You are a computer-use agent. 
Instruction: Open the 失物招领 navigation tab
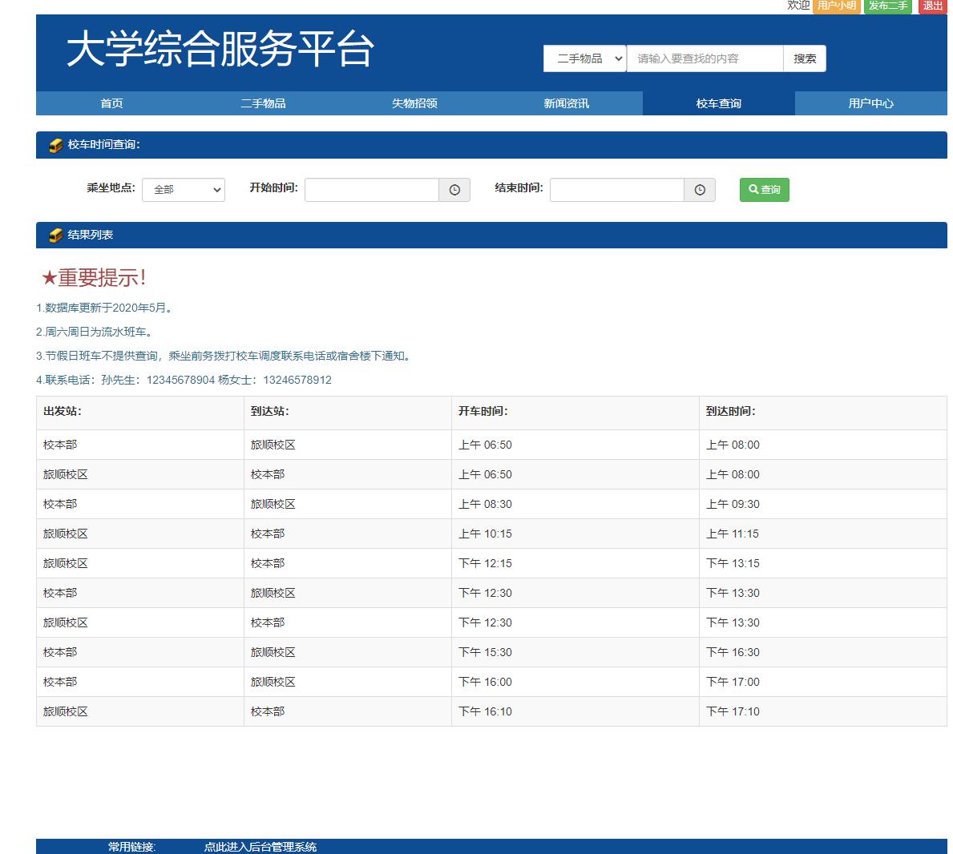[414, 103]
